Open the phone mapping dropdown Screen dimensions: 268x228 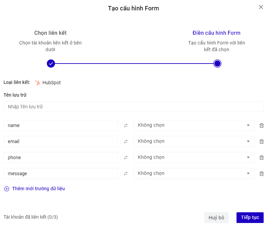pos(194,157)
